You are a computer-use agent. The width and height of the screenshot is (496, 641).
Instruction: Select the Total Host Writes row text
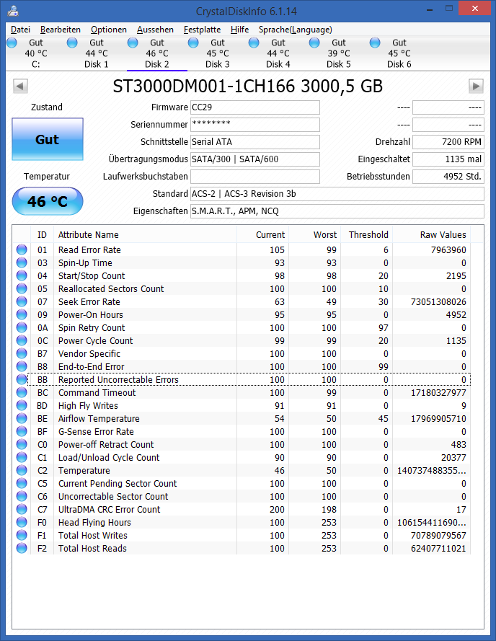click(93, 535)
